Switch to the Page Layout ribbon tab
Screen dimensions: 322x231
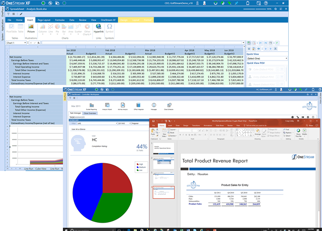coord(44,20)
